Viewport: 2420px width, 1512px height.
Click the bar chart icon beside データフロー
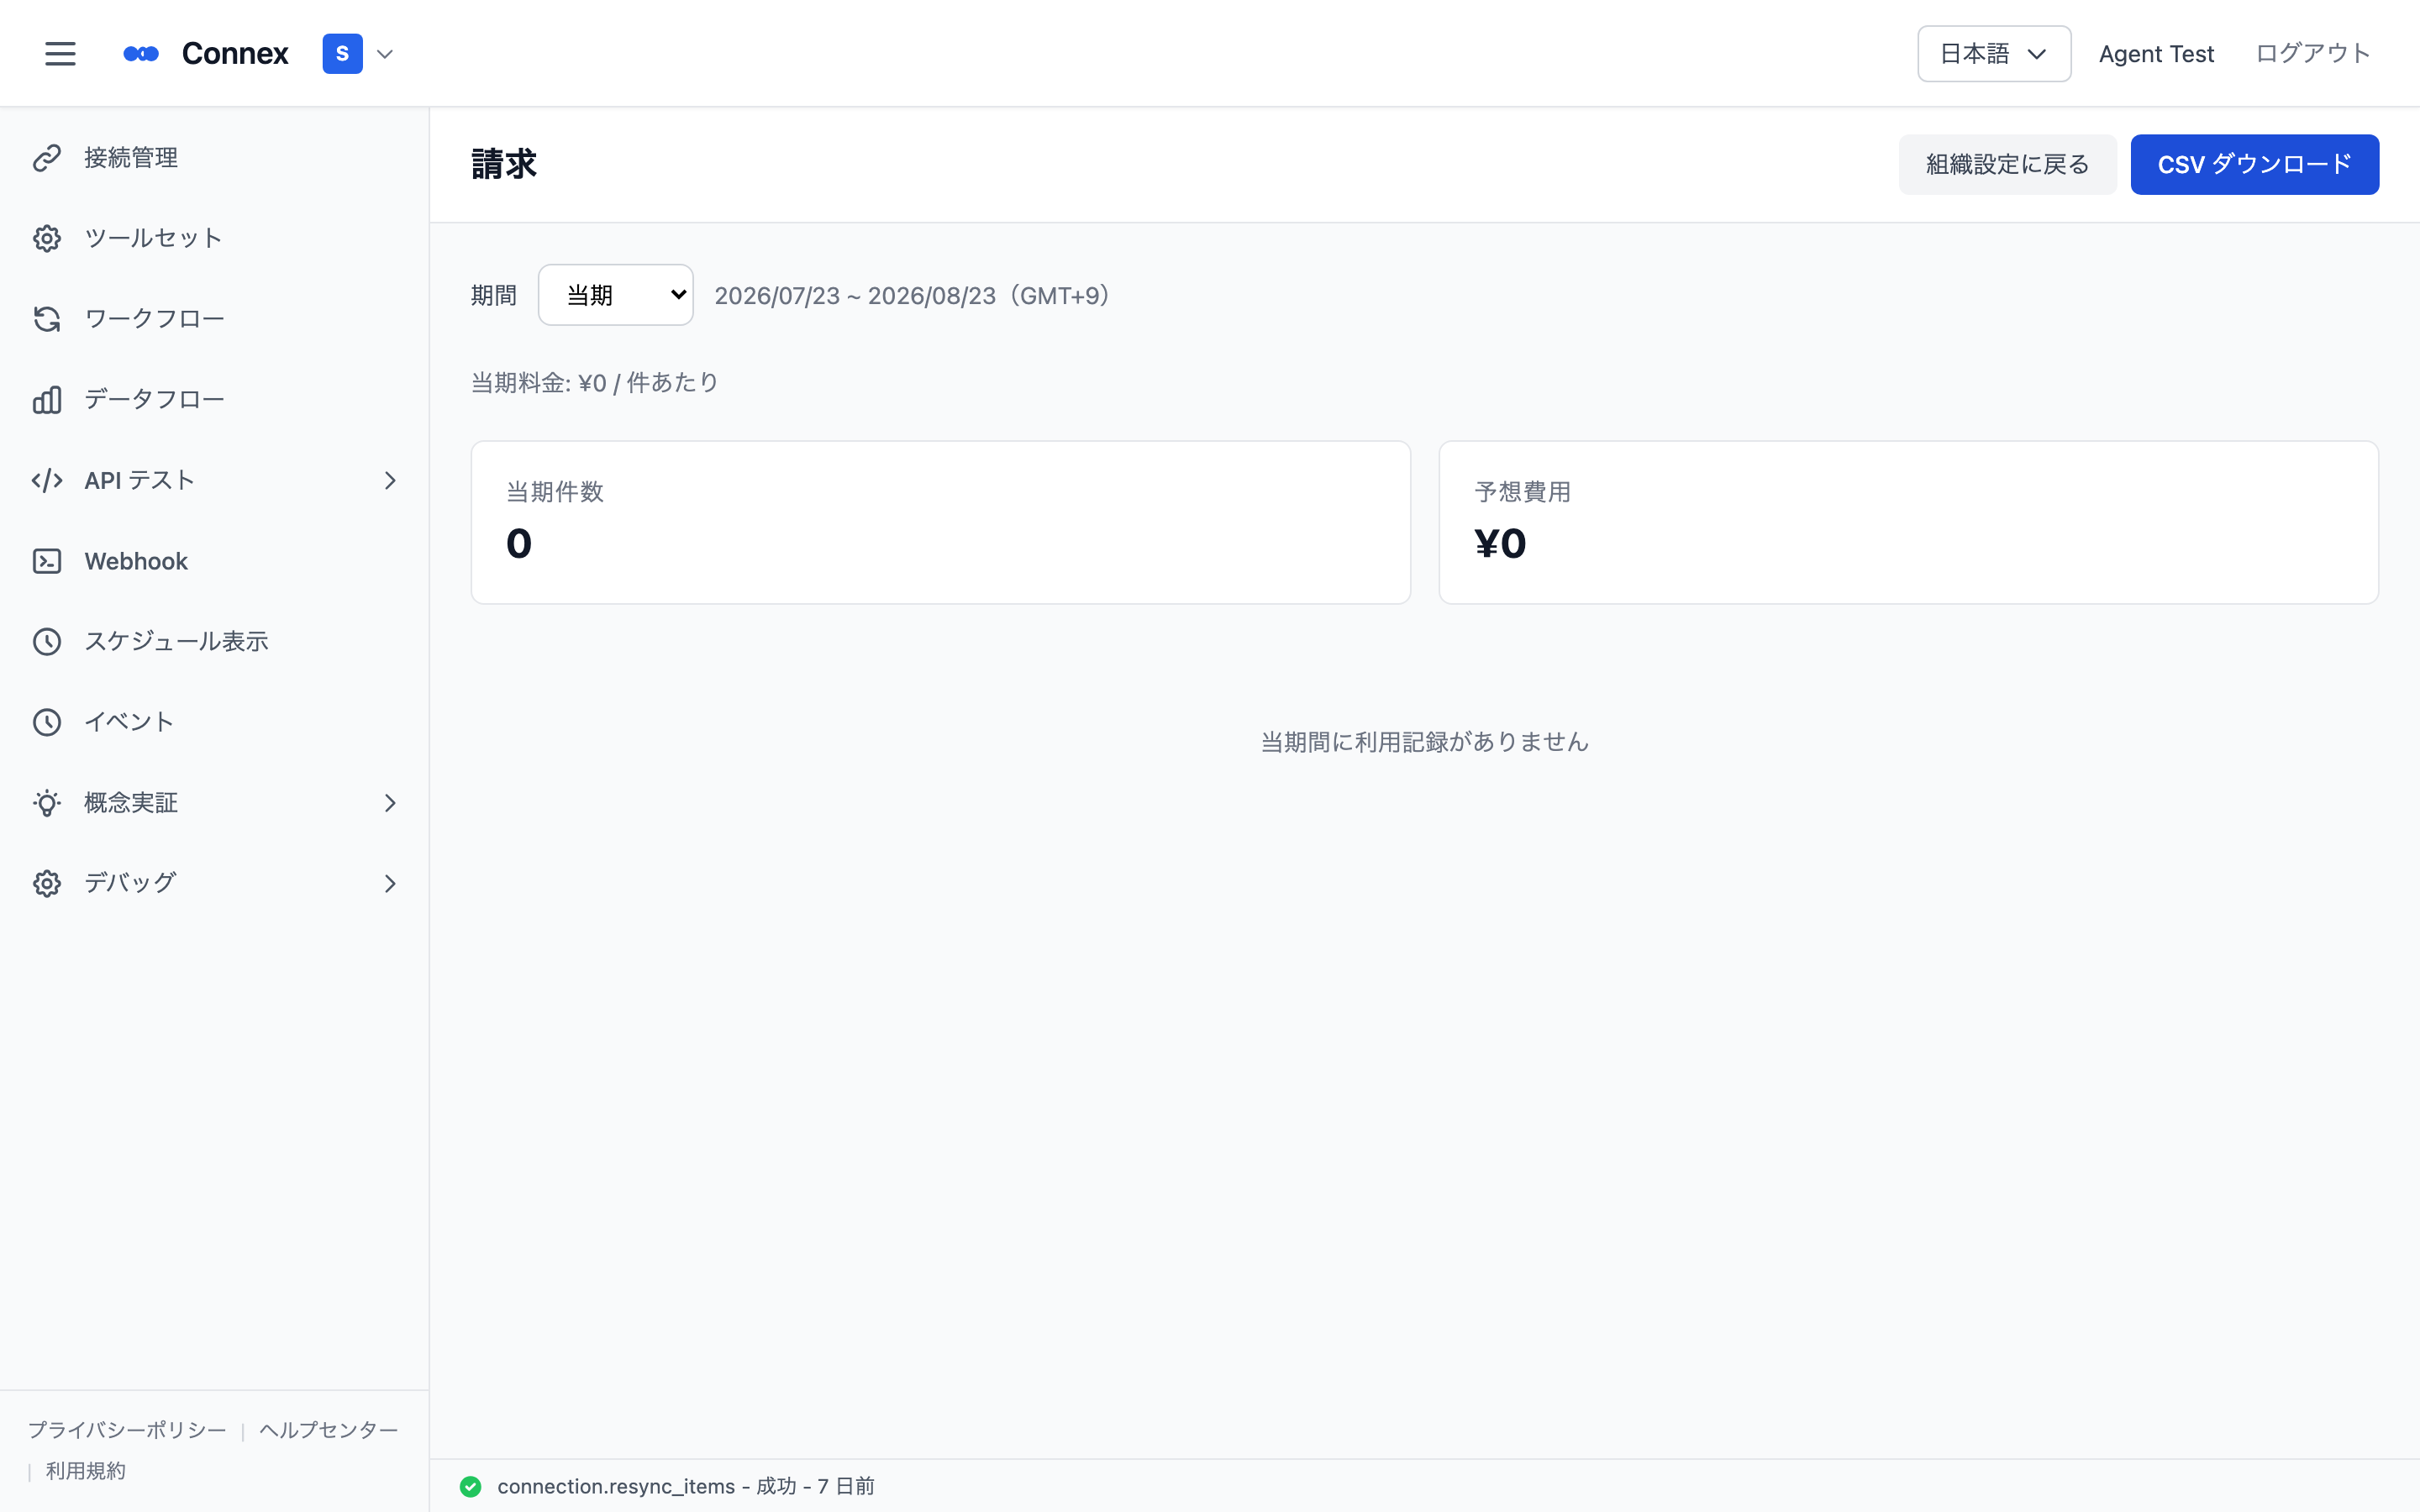click(47, 400)
